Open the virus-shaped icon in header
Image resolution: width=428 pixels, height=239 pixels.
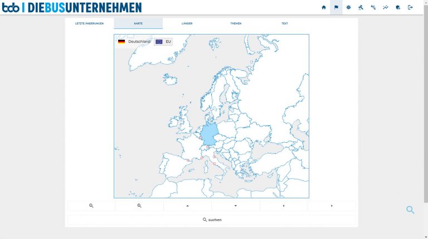[x=348, y=7]
